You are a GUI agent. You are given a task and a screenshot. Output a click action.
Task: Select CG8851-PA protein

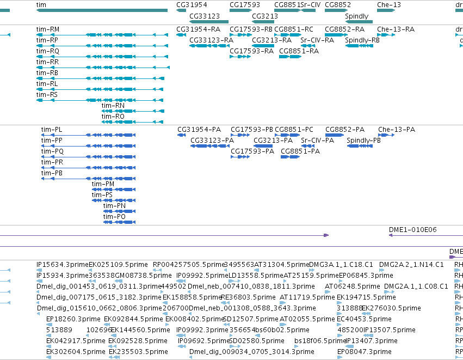point(291,157)
